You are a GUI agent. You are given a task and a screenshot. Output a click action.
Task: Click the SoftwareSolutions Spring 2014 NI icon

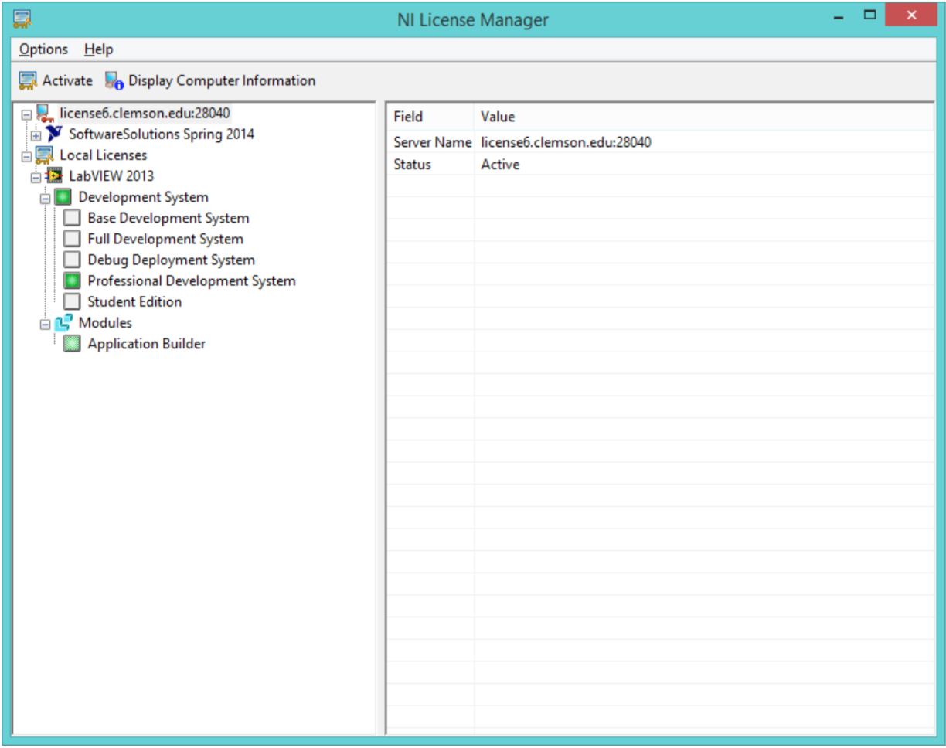54,134
